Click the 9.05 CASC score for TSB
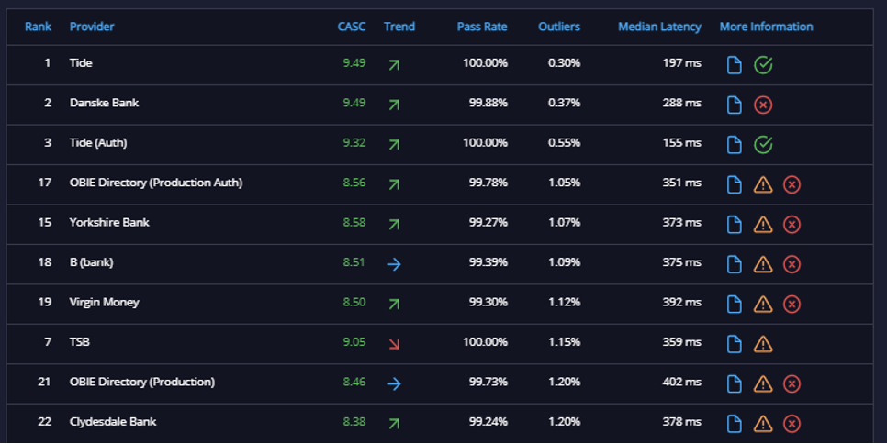887x444 pixels. (354, 342)
